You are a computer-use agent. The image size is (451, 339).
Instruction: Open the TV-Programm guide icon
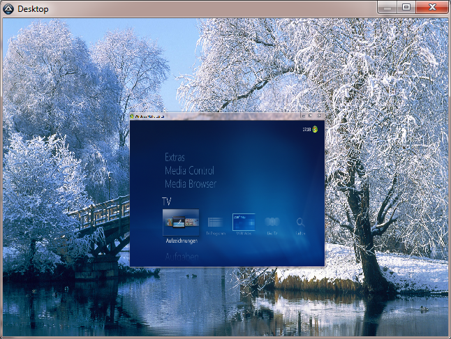[x=216, y=223]
